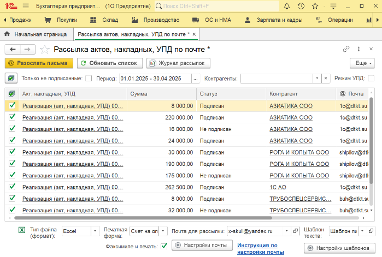The image size is (382, 257).
Task: Uncheck row with sum 220 000,00
Action: pyautogui.click(x=11, y=117)
